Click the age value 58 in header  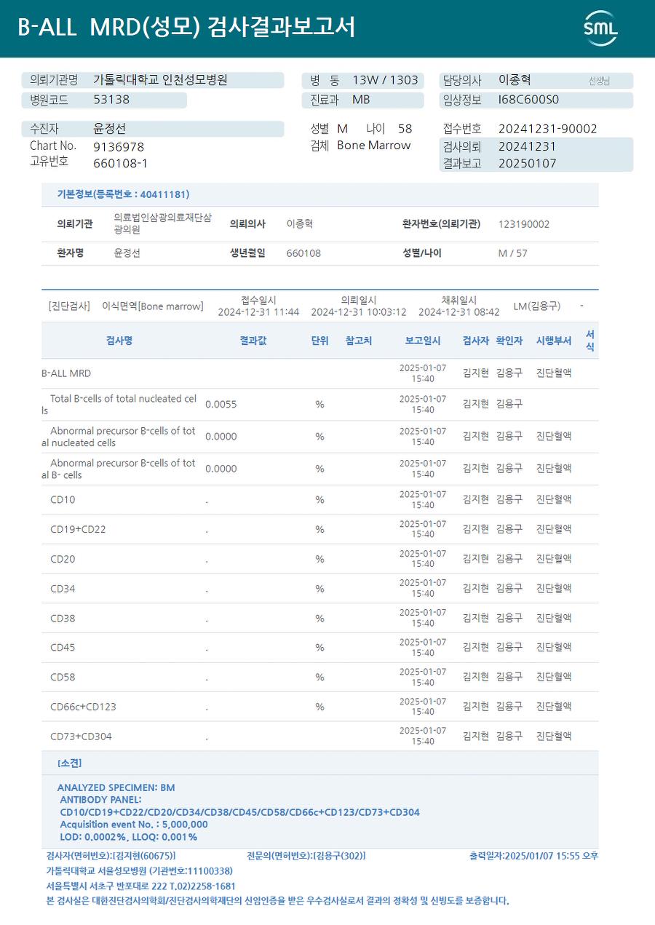tap(405, 129)
